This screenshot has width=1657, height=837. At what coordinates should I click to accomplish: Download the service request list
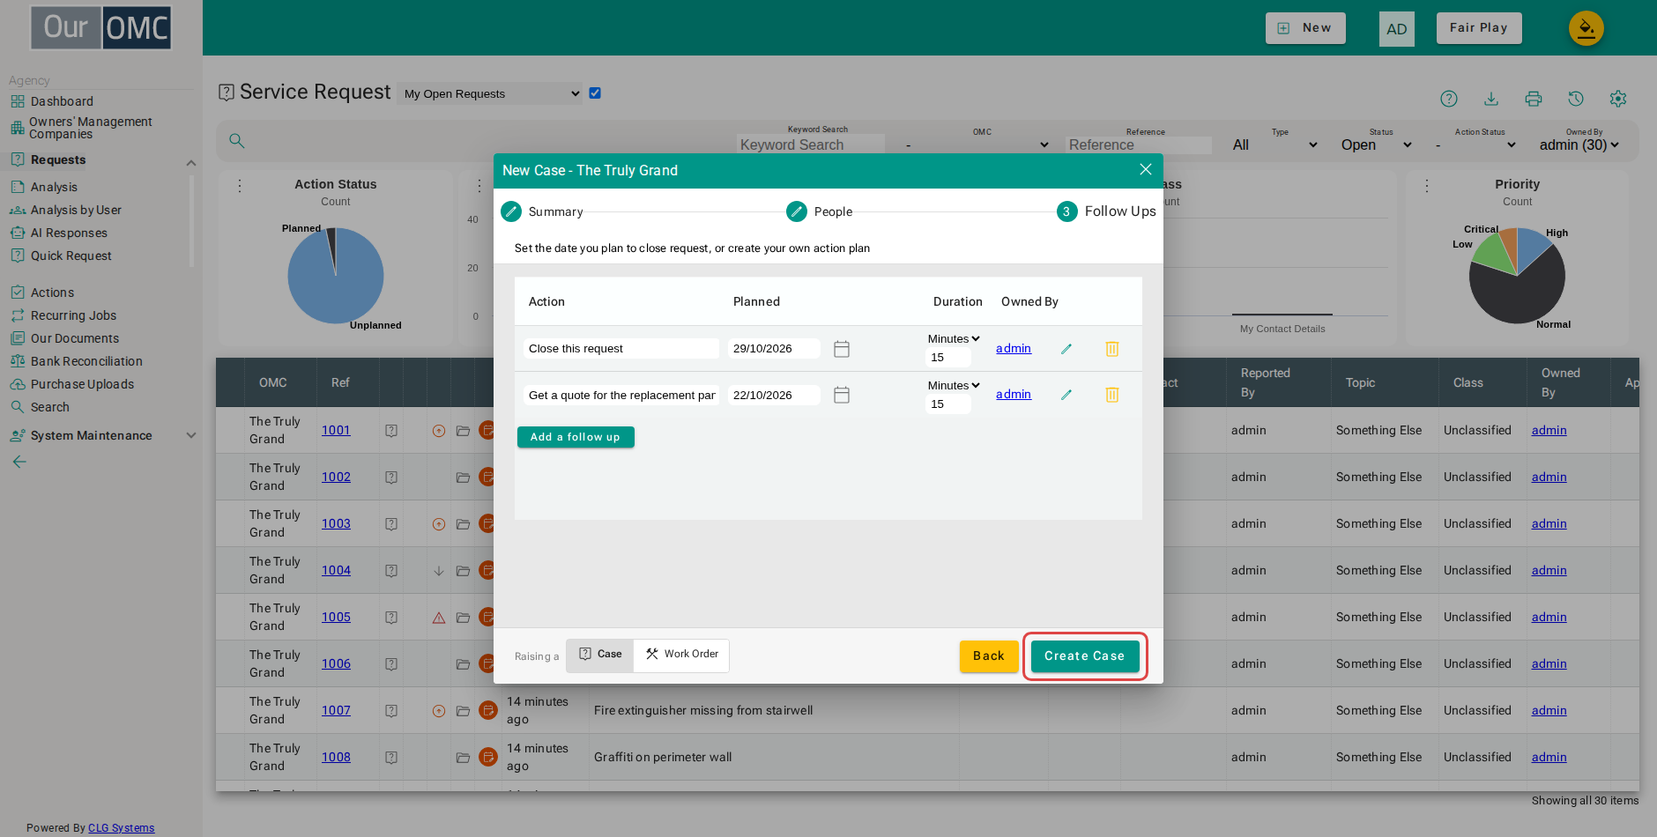coord(1491,99)
